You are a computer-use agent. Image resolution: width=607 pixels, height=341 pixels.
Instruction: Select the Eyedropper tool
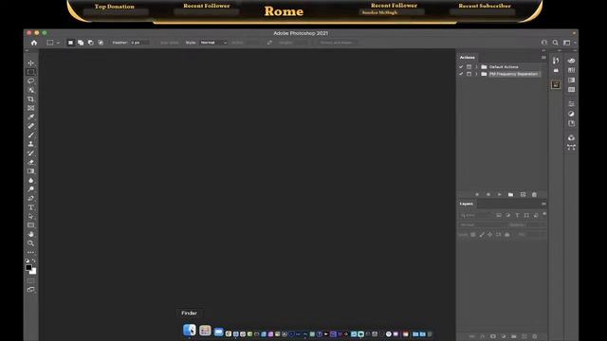tap(31, 117)
